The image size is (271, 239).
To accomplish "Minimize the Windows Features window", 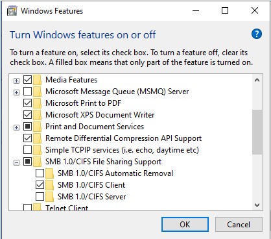I will pyautogui.click(x=196, y=10).
